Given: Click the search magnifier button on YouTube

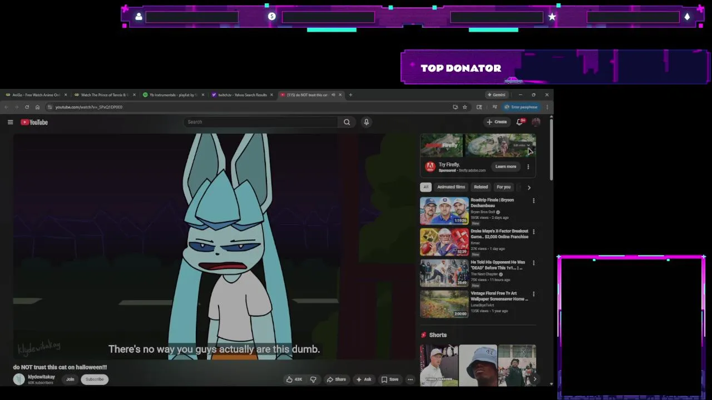Looking at the screenshot, I should (x=347, y=122).
